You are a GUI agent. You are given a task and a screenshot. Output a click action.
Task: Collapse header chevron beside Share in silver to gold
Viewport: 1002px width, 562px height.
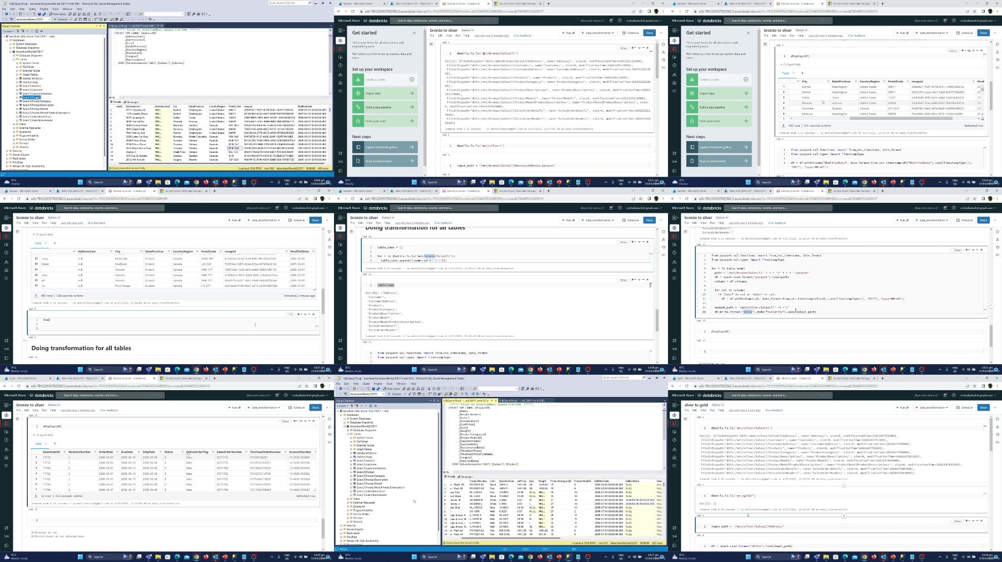995,407
